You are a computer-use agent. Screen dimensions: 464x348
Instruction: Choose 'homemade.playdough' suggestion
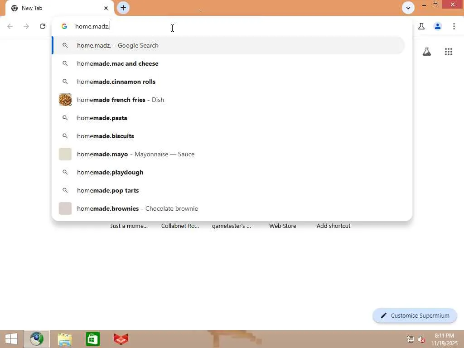coord(228,172)
